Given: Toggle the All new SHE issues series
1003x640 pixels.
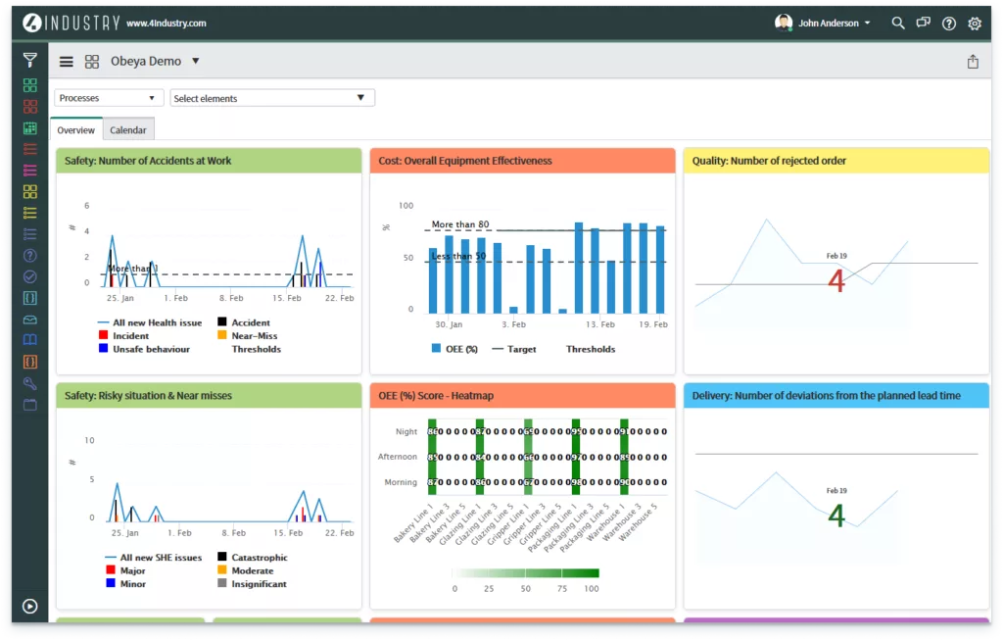Looking at the screenshot, I should [154, 558].
